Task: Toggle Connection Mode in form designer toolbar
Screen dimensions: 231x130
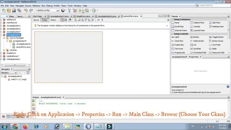Action: pos(66,20)
